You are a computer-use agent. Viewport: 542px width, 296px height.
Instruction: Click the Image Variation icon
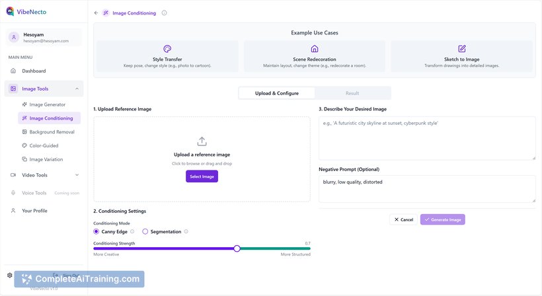[x=24, y=159]
